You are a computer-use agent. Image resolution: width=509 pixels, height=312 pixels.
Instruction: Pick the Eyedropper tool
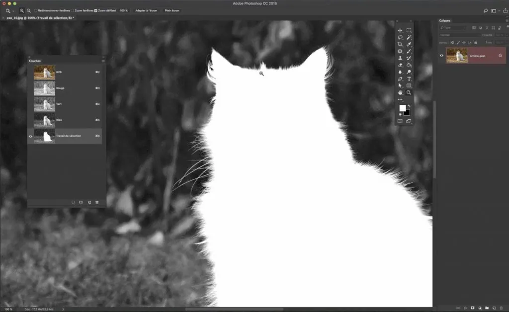coord(409,44)
